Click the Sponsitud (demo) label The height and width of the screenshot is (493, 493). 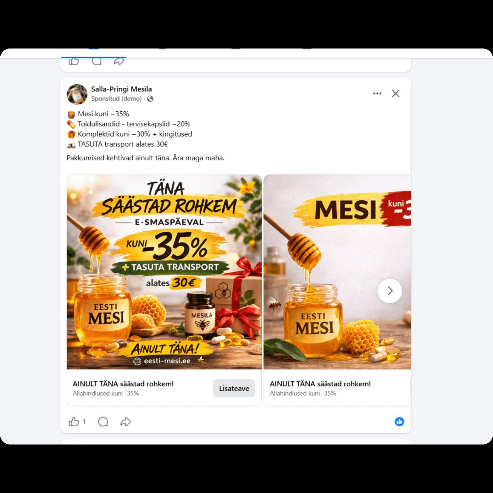pos(116,99)
